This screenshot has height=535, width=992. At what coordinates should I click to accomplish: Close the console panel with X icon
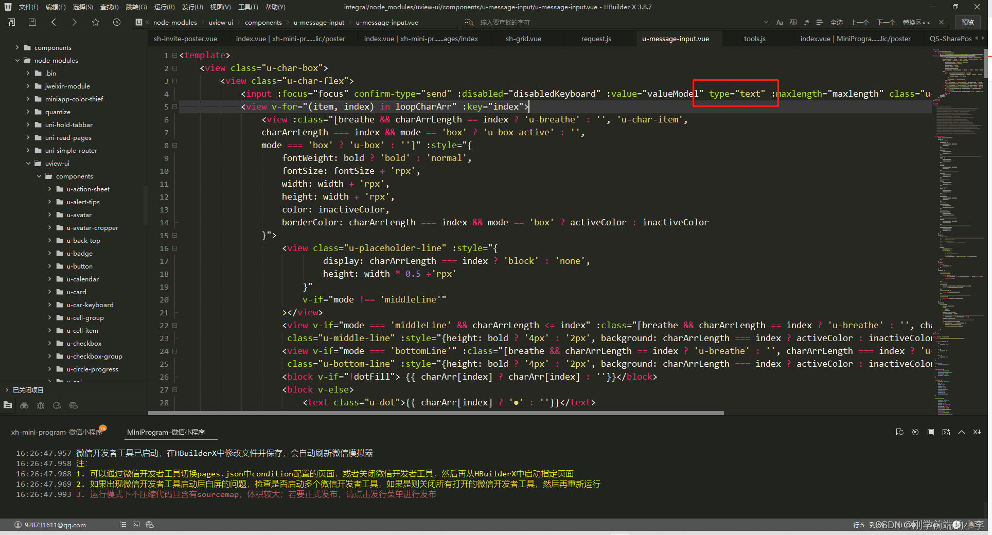pos(977,432)
